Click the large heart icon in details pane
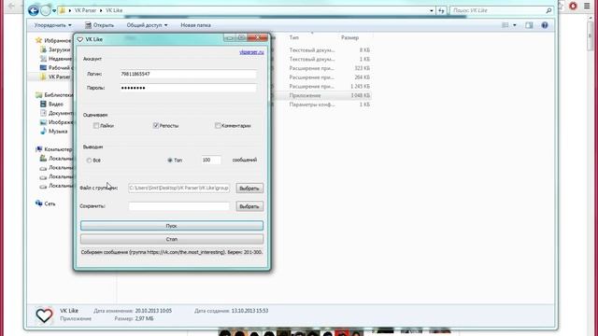 pyautogui.click(x=44, y=315)
